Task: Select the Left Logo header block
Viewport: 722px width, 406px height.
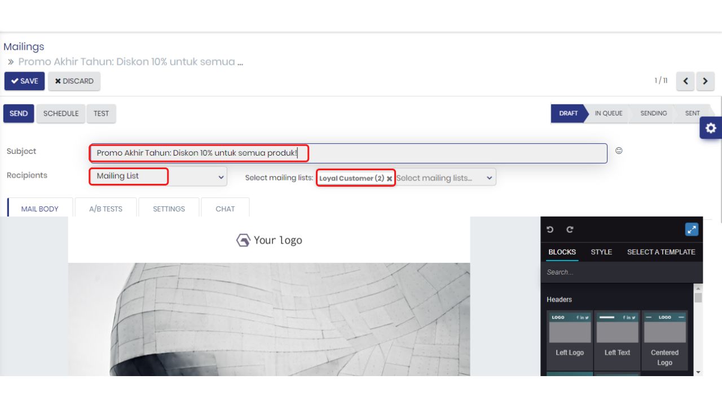Action: (x=570, y=340)
